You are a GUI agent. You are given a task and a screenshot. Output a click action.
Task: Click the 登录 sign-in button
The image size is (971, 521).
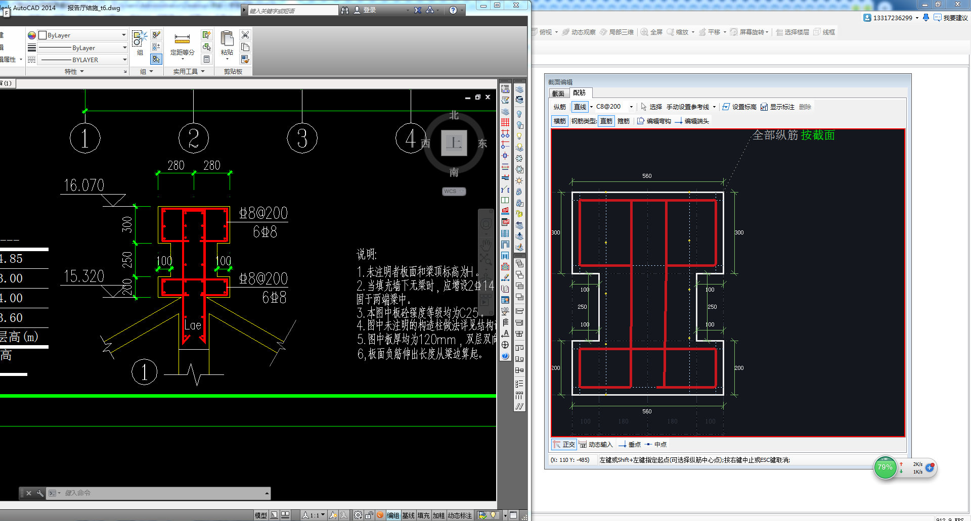click(365, 10)
